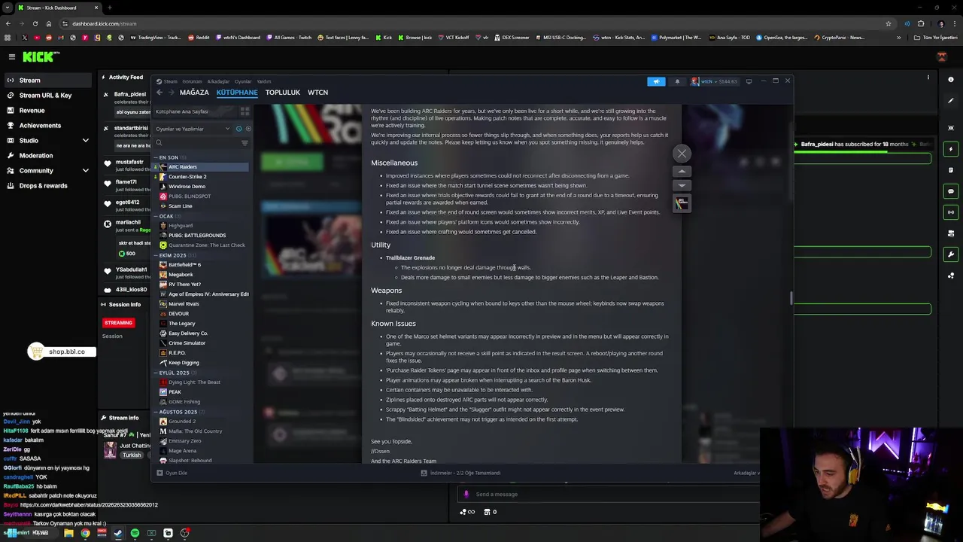Go forward with Steam forward arrow
This screenshot has height=542, width=963.
(172, 93)
